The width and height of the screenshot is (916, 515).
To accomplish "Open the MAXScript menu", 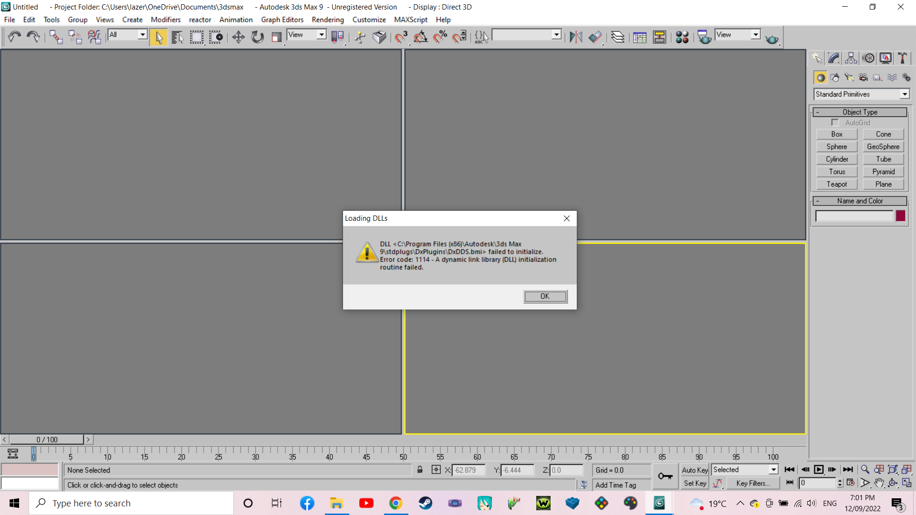I will pos(410,20).
